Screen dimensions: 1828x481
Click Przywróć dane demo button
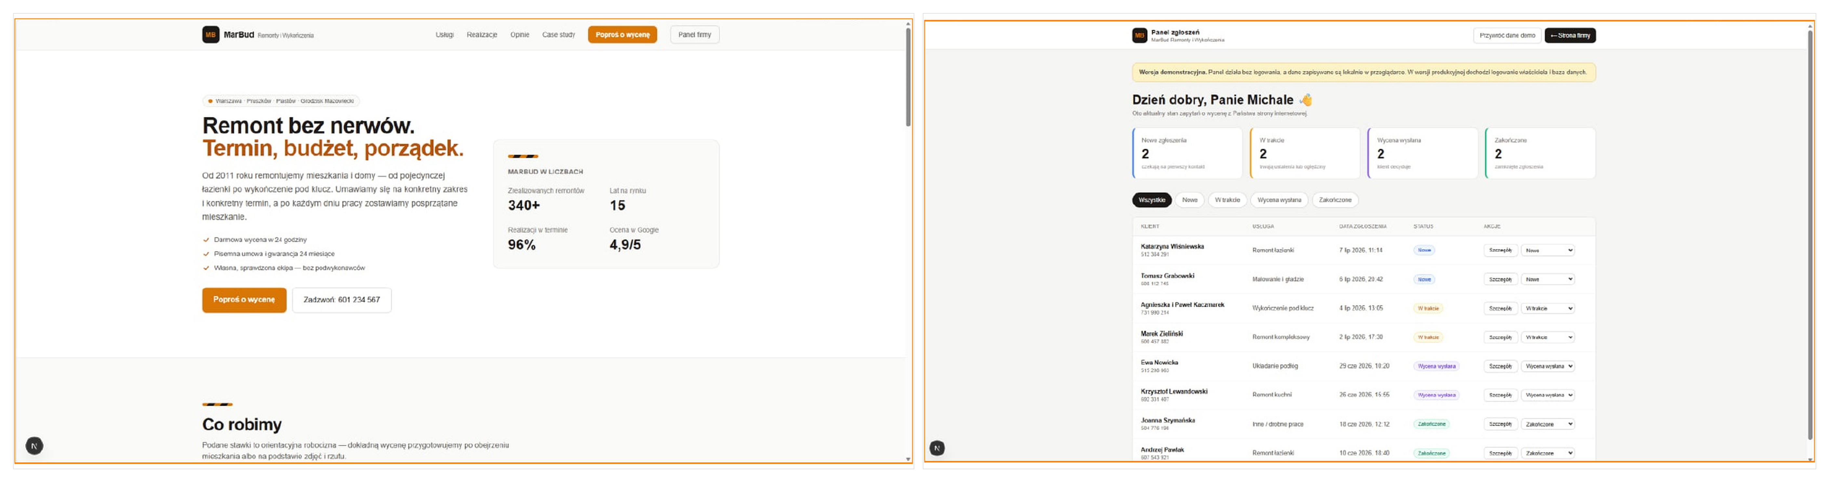click(1508, 35)
